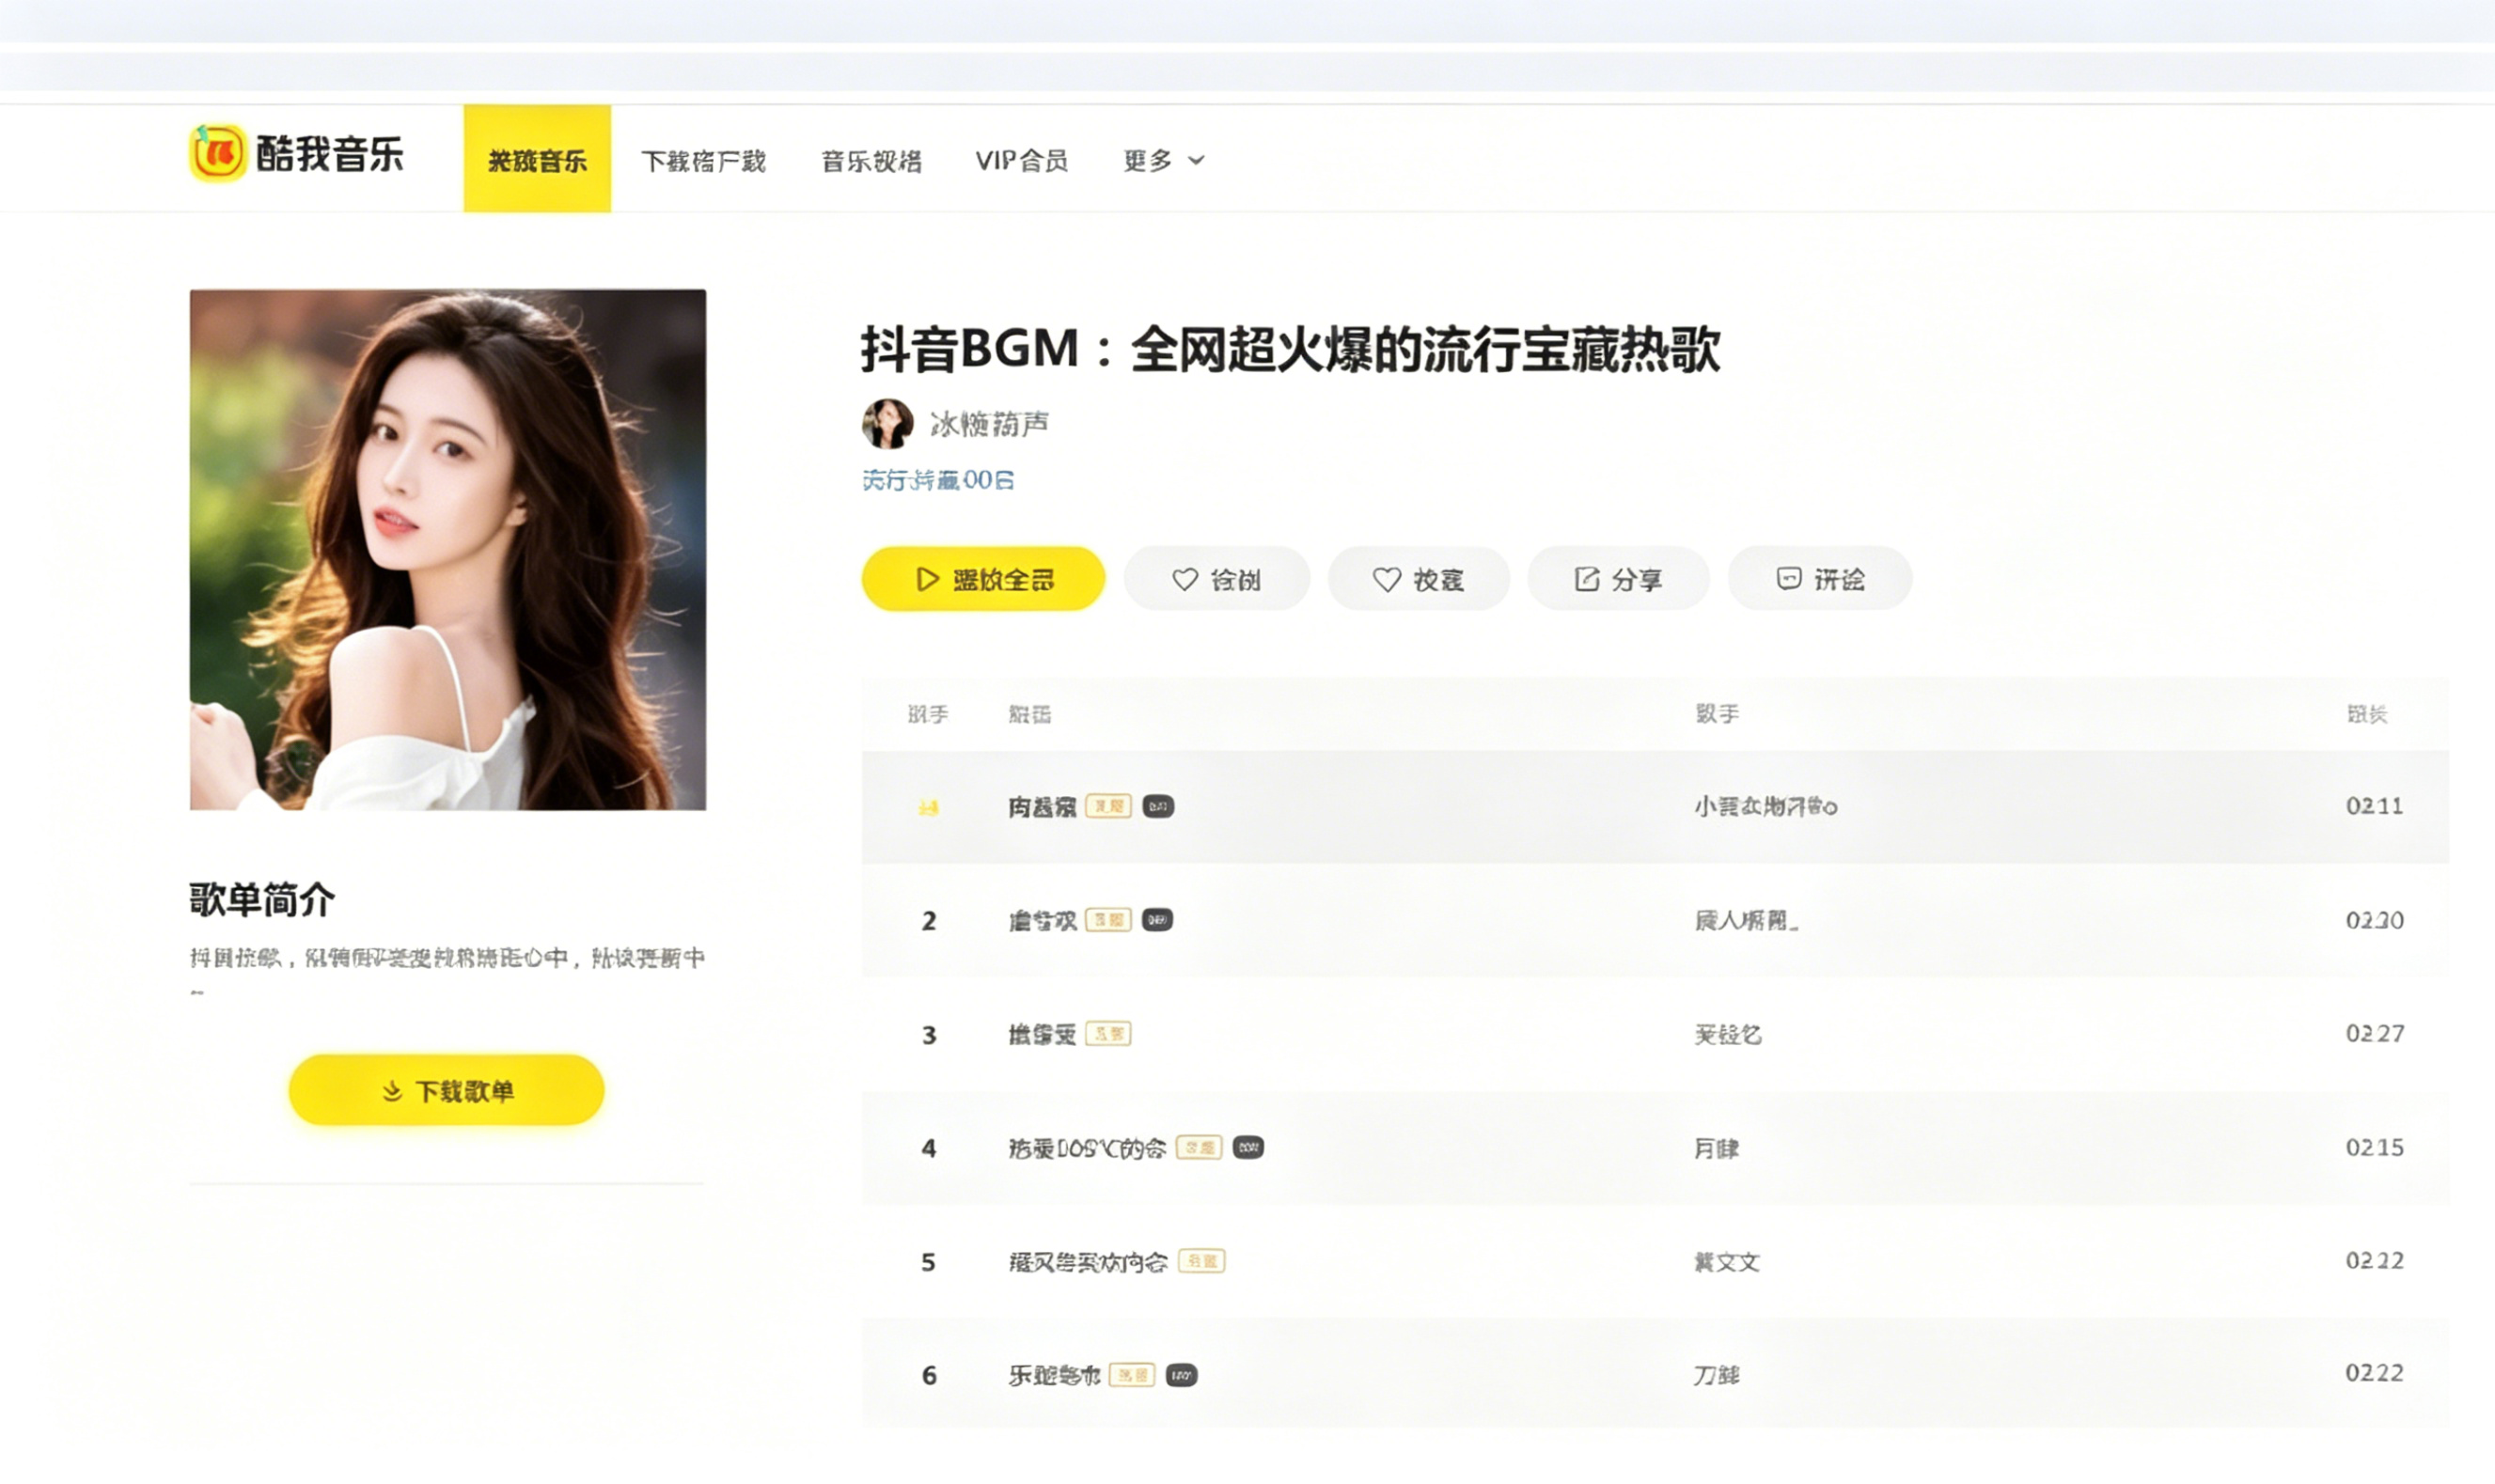Open the MV icon in row 4
2495x1484 pixels.
(1248, 1147)
